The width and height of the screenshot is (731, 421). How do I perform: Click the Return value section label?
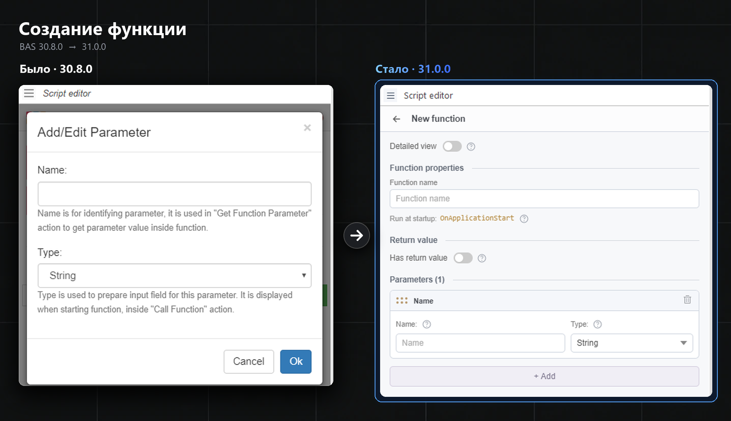coord(413,240)
